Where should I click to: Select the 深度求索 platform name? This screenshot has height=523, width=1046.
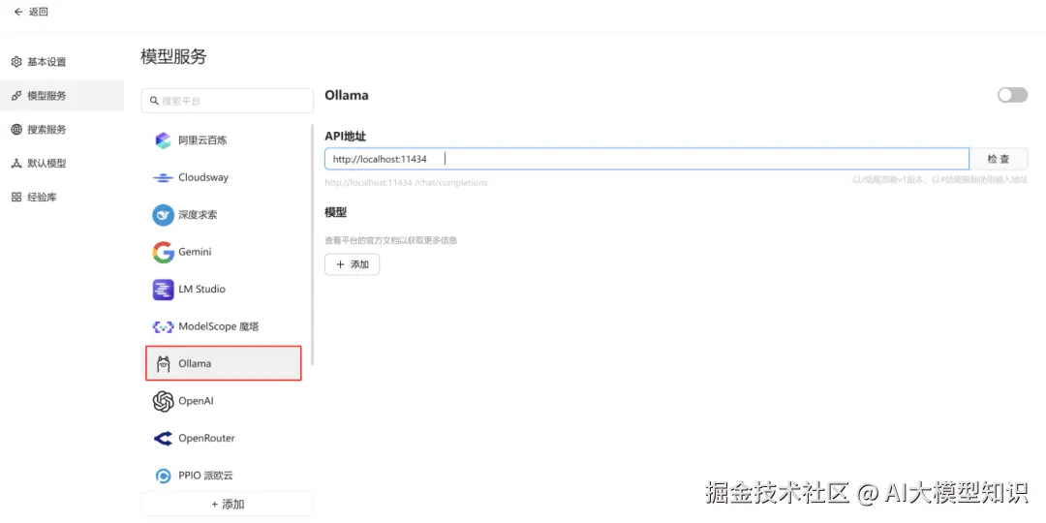coord(198,215)
